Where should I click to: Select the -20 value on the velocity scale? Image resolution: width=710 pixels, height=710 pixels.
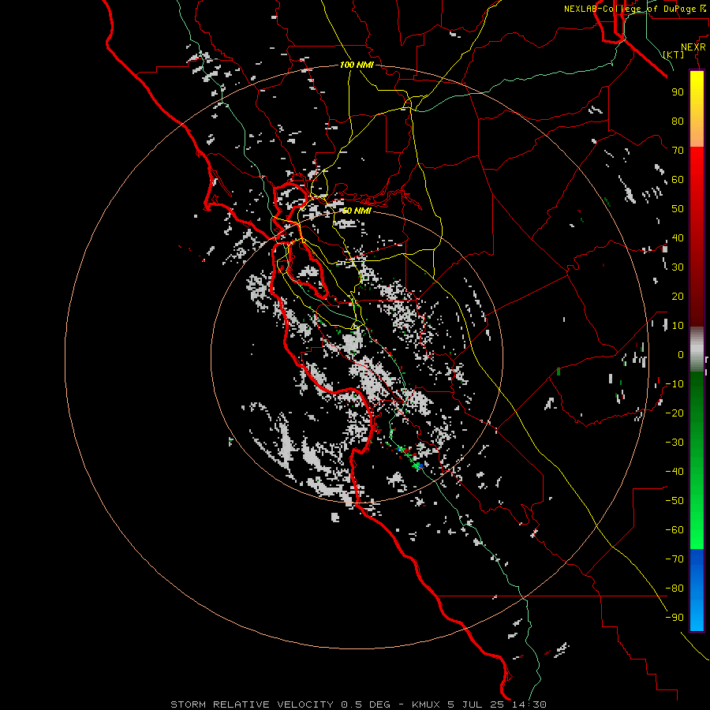(674, 413)
